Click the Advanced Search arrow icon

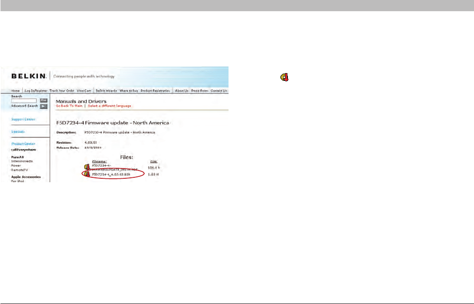coord(43,106)
